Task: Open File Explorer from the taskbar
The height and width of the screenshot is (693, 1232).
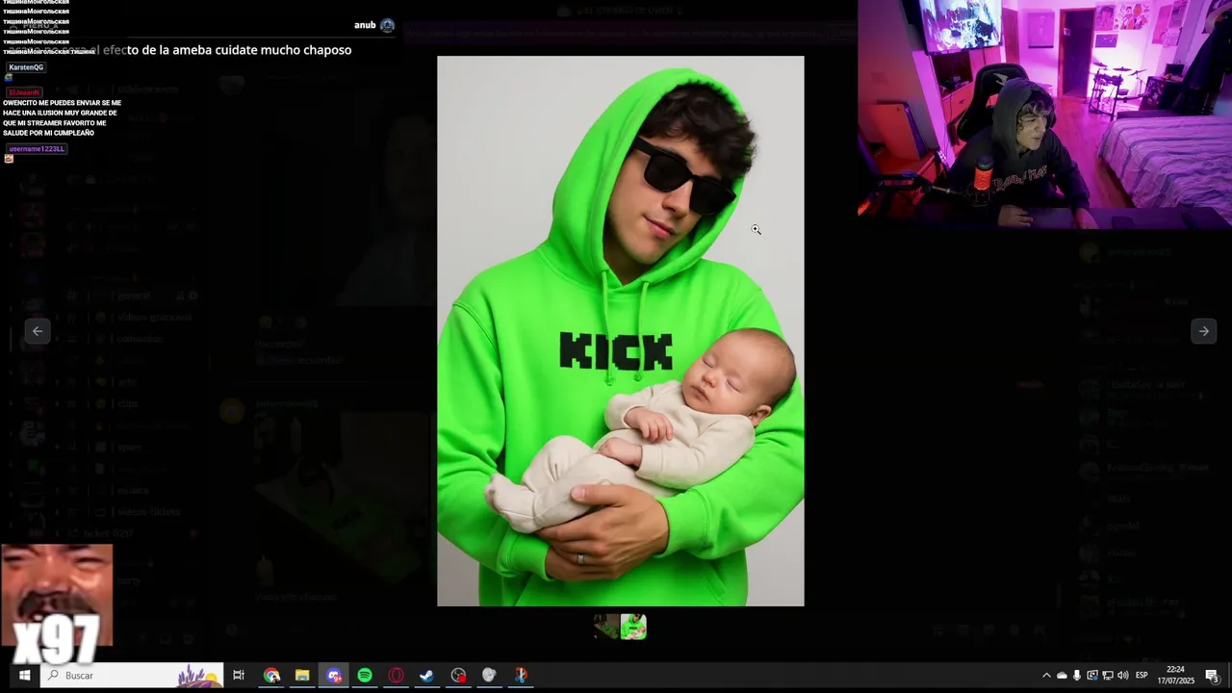Action: pos(302,675)
